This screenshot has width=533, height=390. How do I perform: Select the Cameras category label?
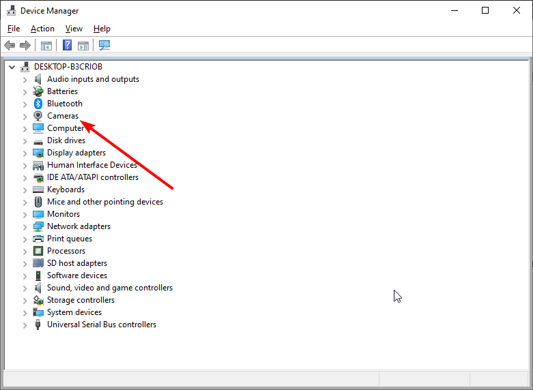[x=63, y=116]
